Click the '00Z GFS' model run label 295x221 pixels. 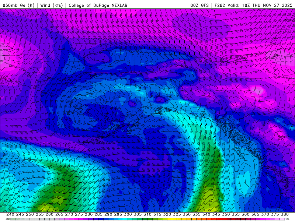point(199,6)
